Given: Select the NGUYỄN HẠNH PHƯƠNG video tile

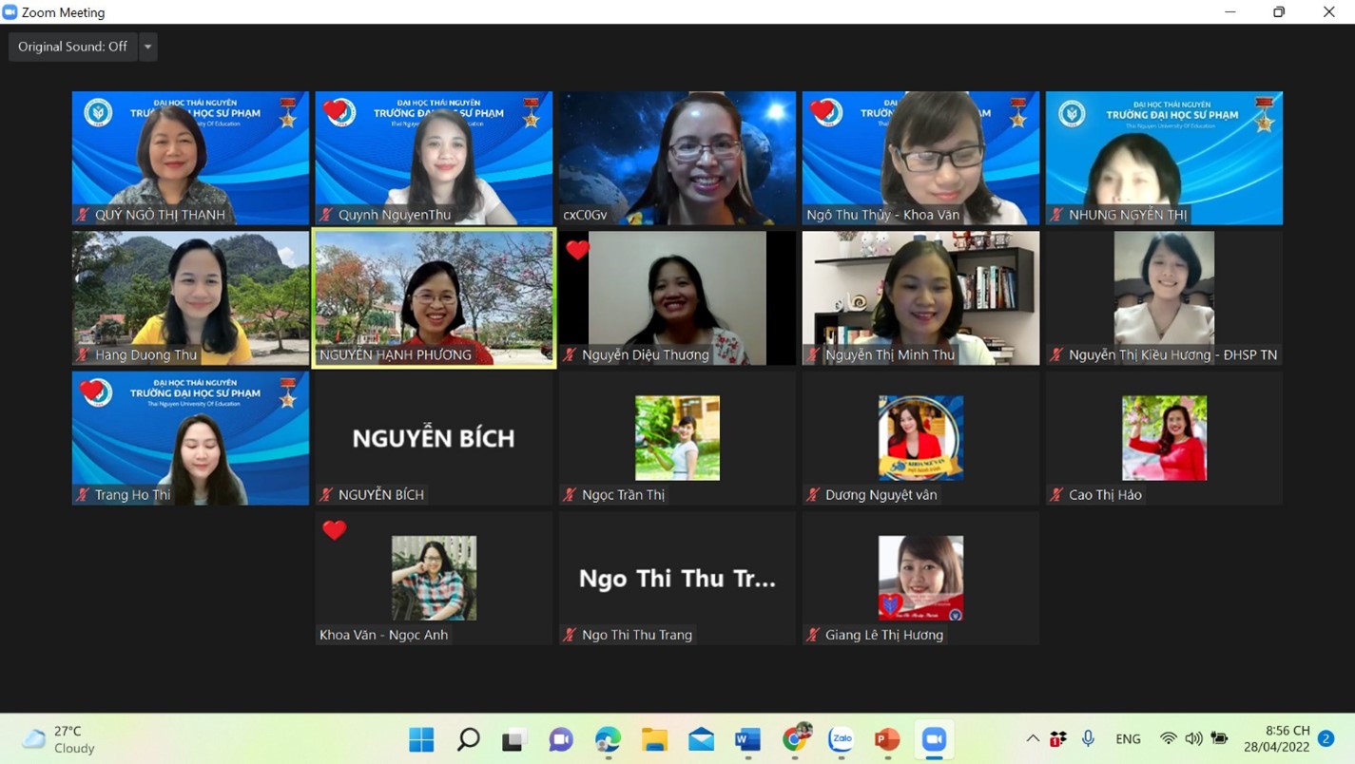Looking at the screenshot, I should [x=434, y=297].
